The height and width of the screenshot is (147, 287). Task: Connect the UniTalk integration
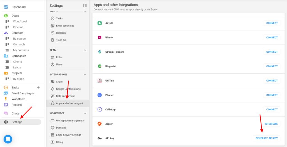pyautogui.click(x=272, y=81)
